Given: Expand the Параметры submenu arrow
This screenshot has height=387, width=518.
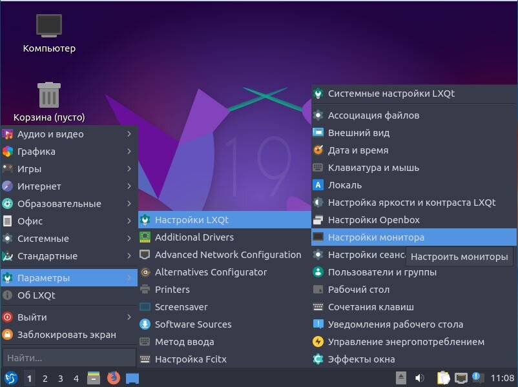Looking at the screenshot, I should [129, 278].
